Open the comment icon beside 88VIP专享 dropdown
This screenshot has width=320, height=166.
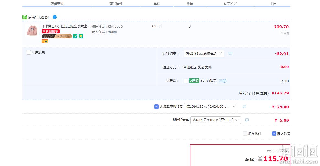247,120
